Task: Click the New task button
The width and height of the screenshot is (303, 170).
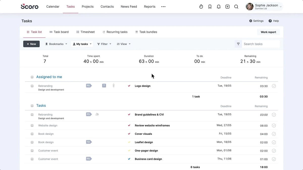Action: click(32, 44)
